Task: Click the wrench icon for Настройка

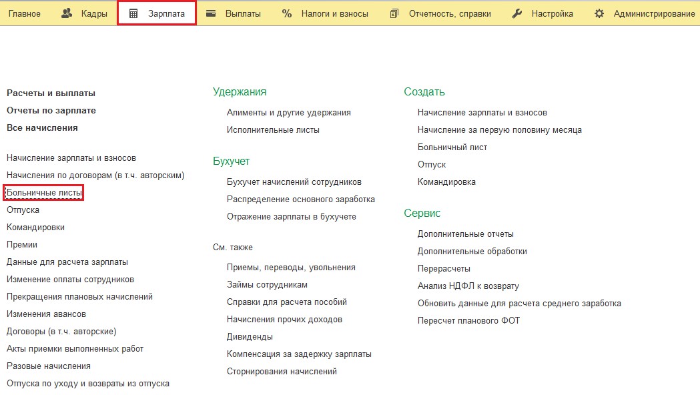Action: (x=517, y=13)
